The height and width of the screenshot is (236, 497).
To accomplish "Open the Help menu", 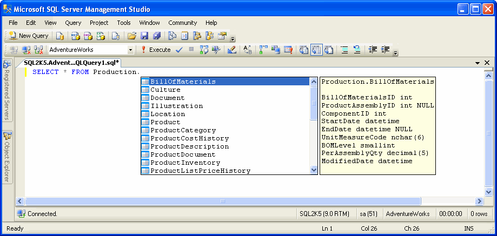I will tap(211, 23).
